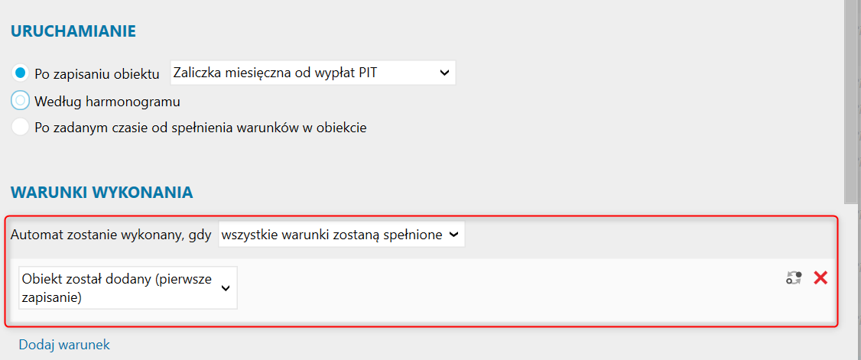This screenshot has width=861, height=360.
Task: Click empty space in the condition row
Action: 494,290
